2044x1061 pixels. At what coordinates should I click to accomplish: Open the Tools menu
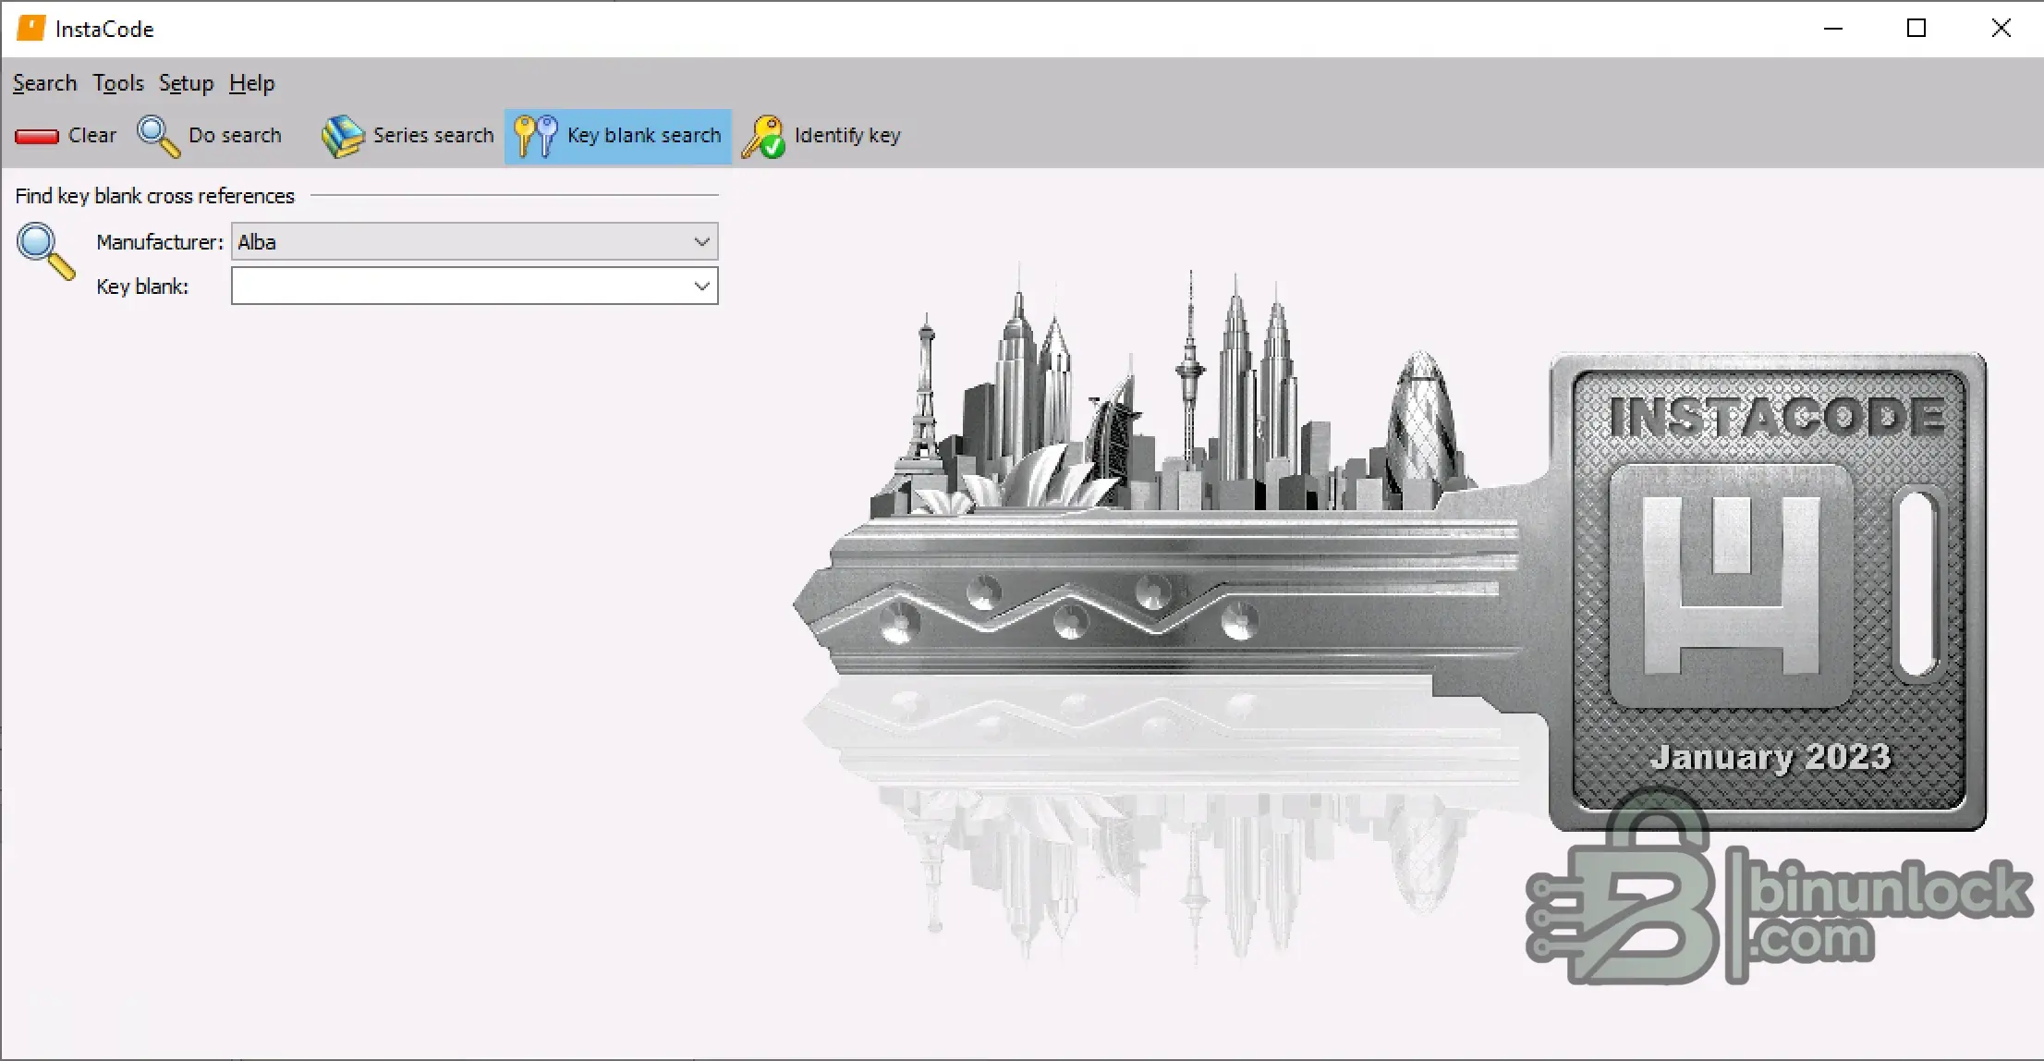tap(118, 83)
